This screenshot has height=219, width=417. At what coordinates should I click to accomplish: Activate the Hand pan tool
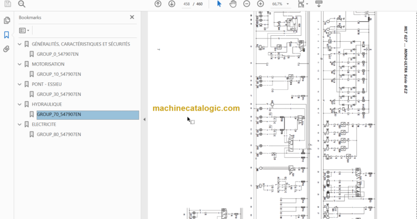click(233, 4)
